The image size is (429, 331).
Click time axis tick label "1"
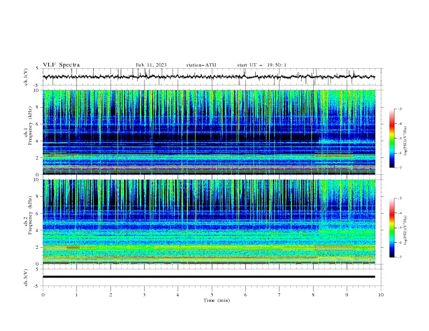77,295
